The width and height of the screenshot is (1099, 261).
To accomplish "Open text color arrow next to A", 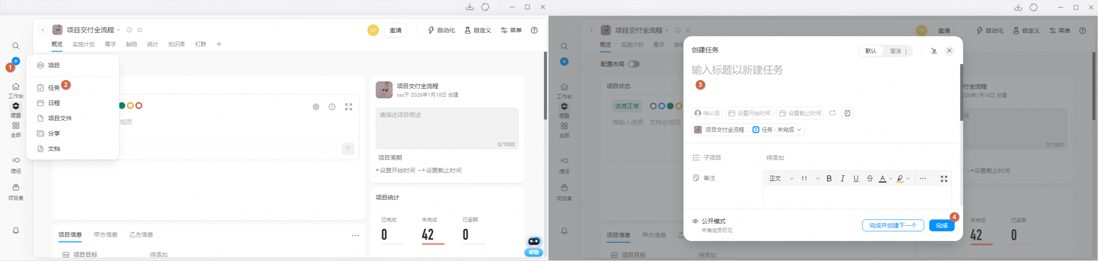I will [891, 179].
